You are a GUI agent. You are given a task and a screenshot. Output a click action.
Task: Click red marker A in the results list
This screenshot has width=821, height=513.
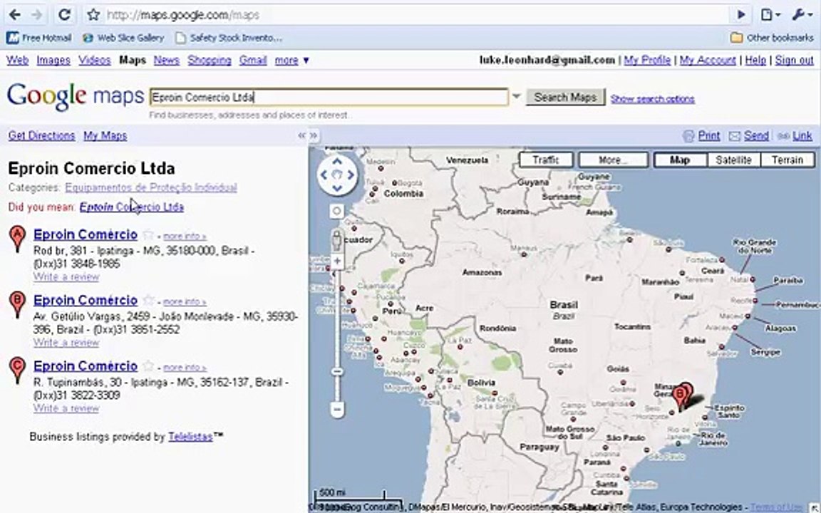point(17,238)
